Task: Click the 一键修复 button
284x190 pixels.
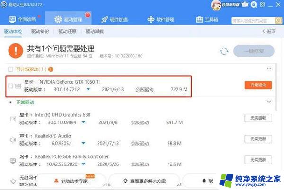Action: click(254, 51)
